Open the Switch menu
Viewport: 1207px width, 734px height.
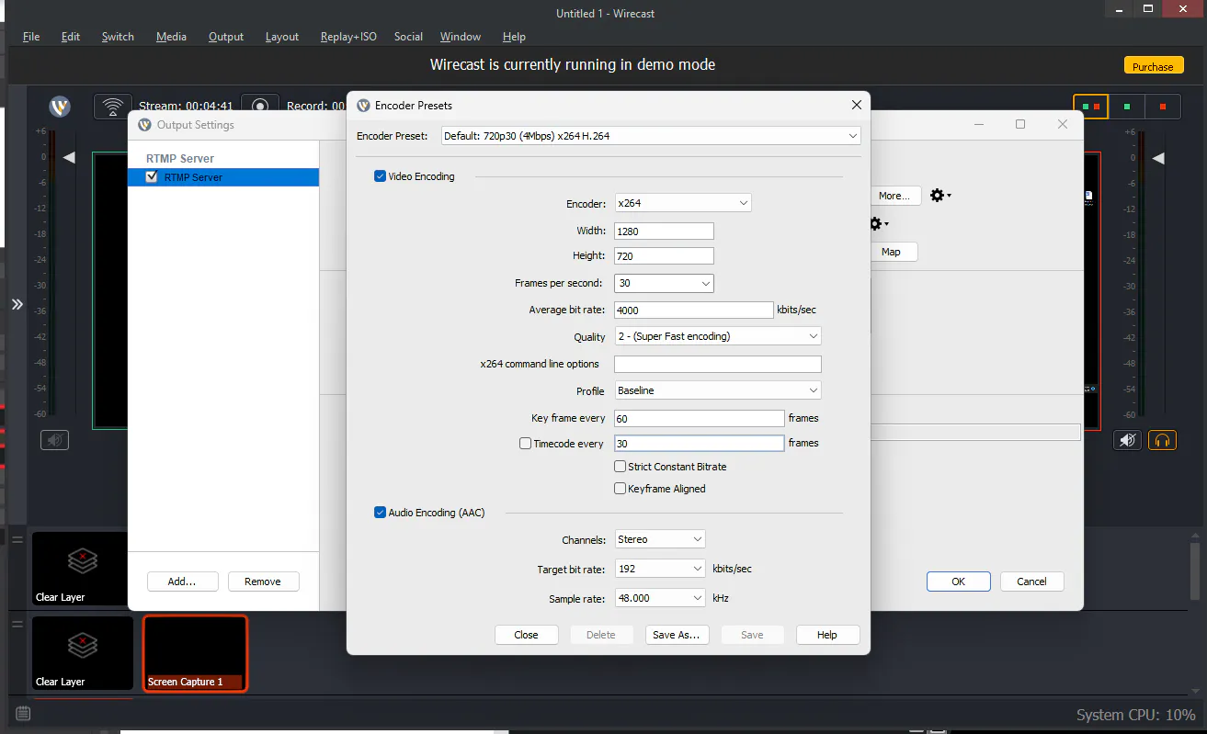118,37
